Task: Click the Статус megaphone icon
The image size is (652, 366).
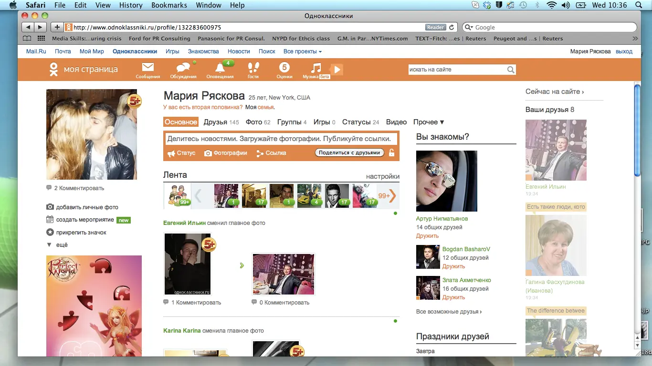Action: pos(171,153)
